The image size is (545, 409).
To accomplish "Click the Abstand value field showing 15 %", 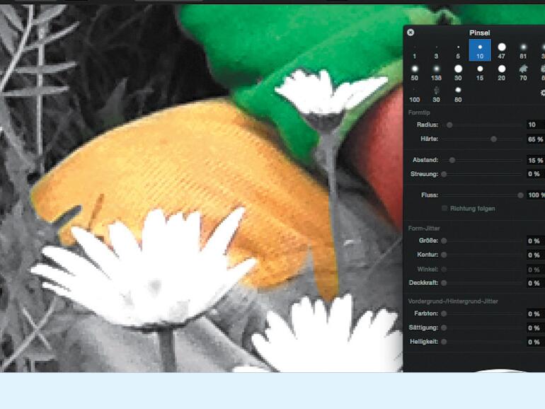I will [535, 160].
